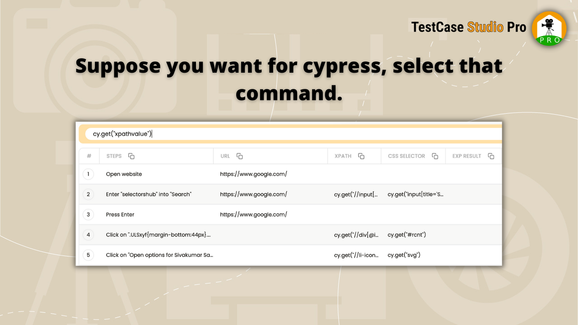Click the step text 'Open website'
Viewport: 578px width, 325px height.
(x=124, y=174)
